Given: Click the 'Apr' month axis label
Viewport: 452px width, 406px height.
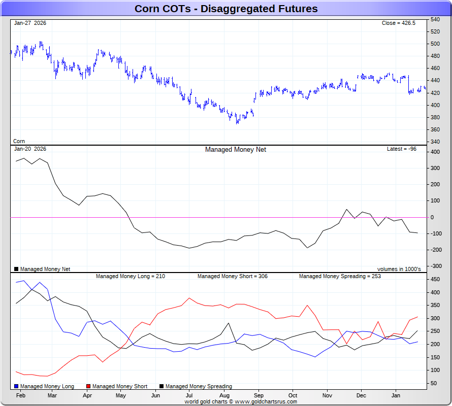Looking at the screenshot, I should point(87,396).
